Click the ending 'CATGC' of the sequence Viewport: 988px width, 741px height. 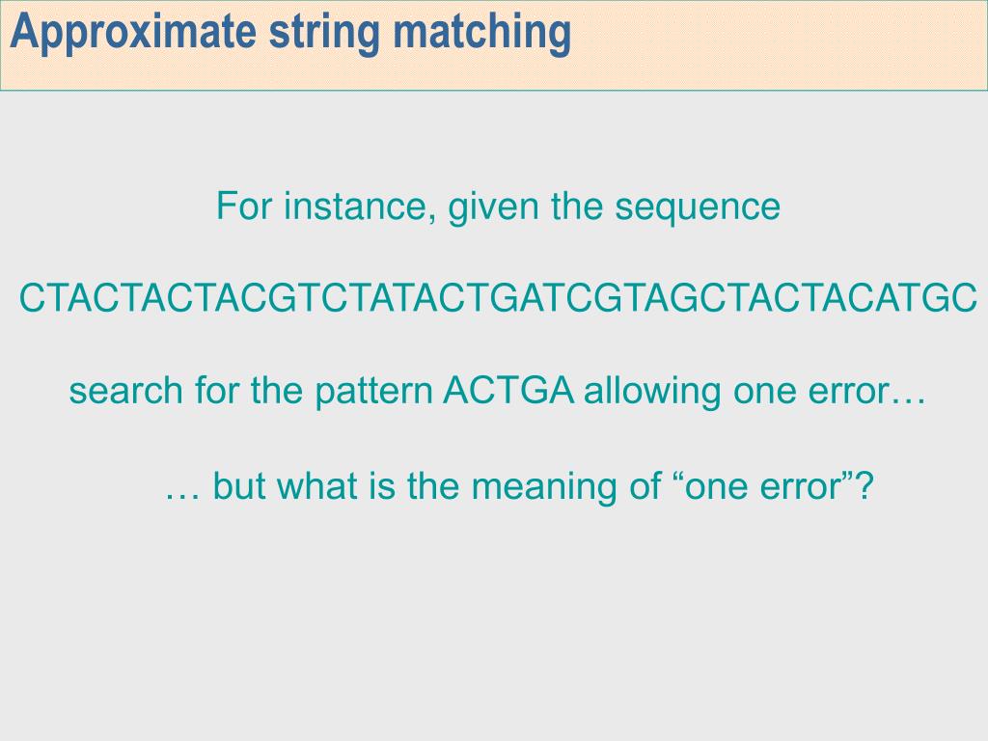(911, 298)
